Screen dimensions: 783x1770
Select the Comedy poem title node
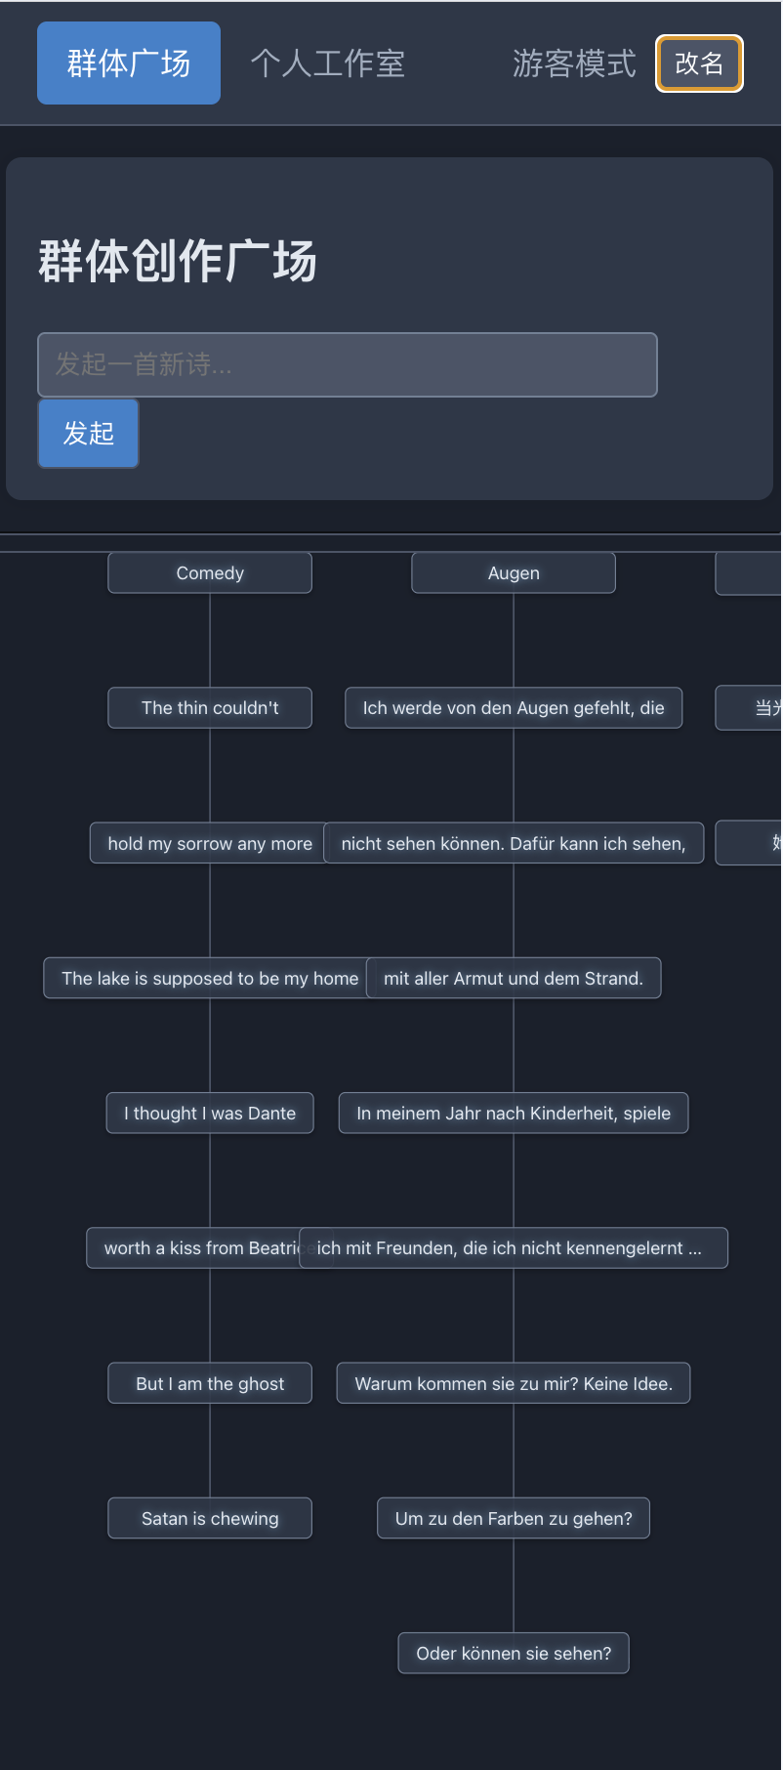209,572
